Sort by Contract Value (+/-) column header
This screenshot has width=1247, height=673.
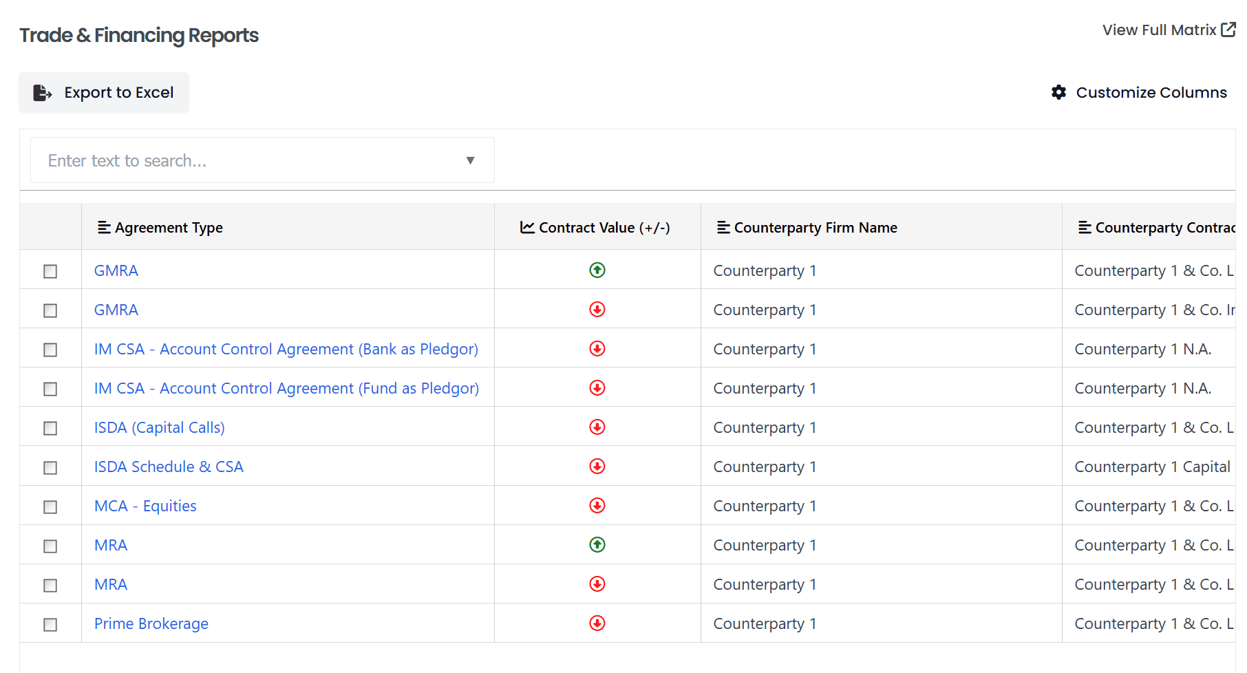[x=604, y=228]
